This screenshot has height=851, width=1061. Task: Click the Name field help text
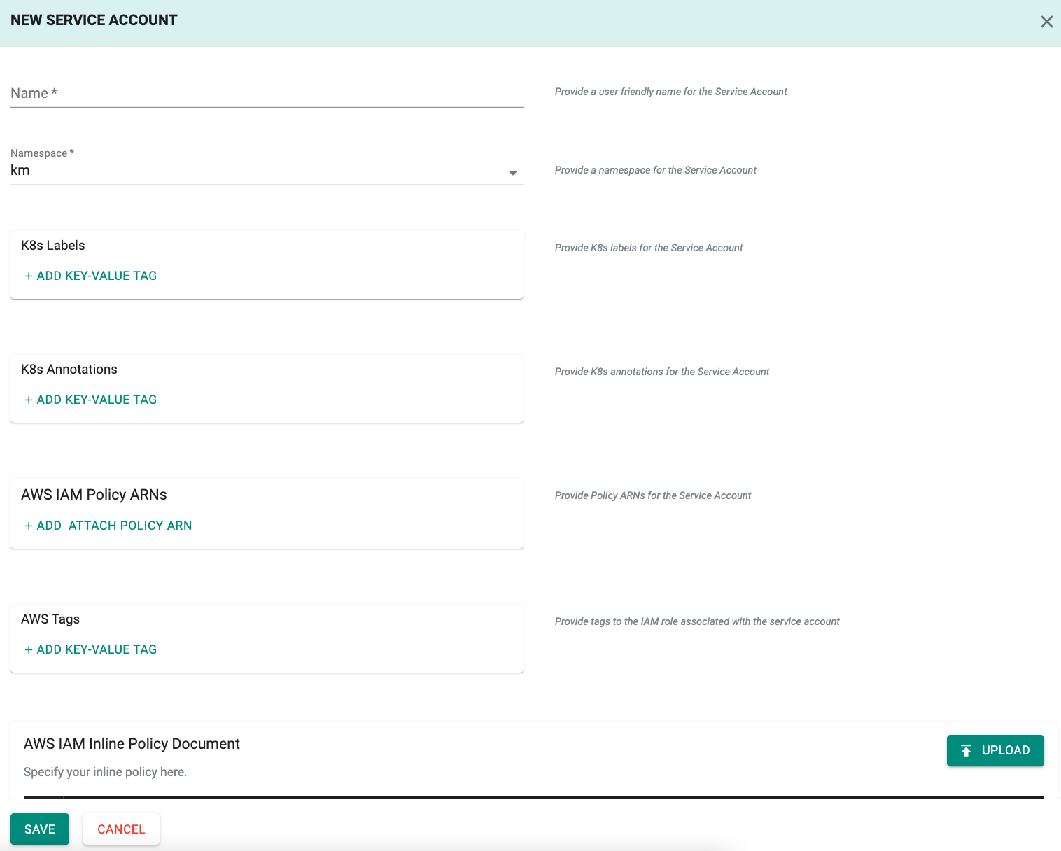671,92
